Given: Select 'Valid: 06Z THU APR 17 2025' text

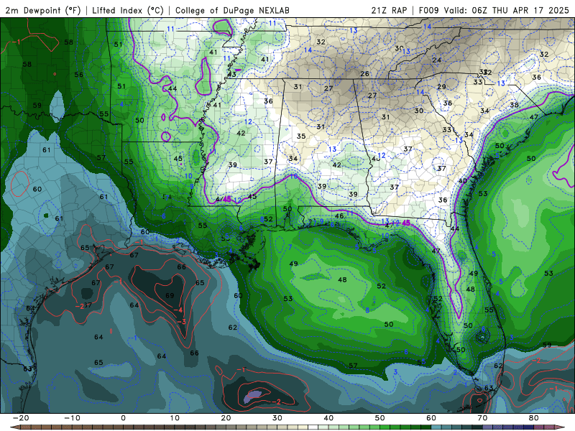Looking at the screenshot, I should [506, 11].
